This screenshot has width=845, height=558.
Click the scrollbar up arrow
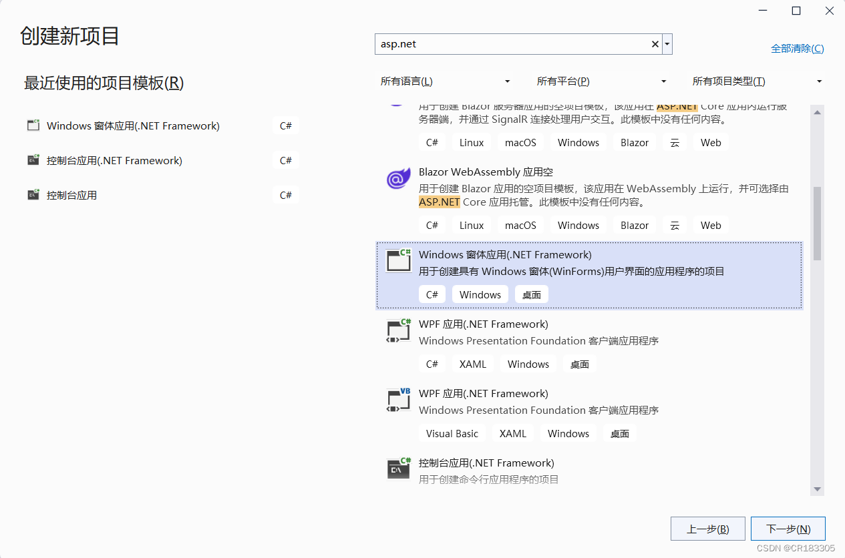(817, 112)
